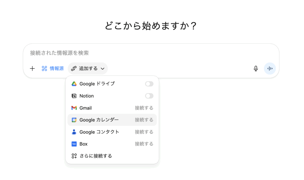
Task: Click the microphone dictation icon
Action: tap(256, 69)
